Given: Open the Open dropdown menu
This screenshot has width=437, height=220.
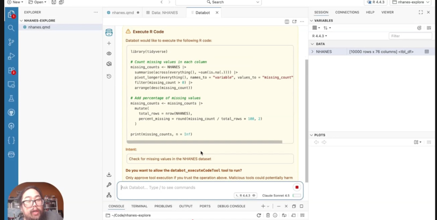Looking at the screenshot, I should 38,2.
